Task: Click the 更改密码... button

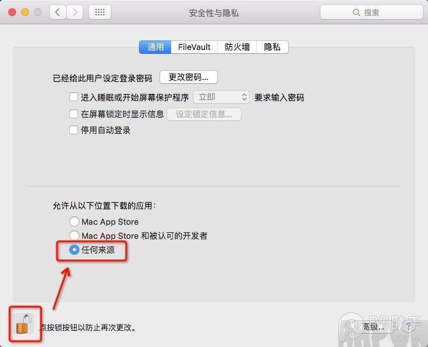Action: point(188,77)
